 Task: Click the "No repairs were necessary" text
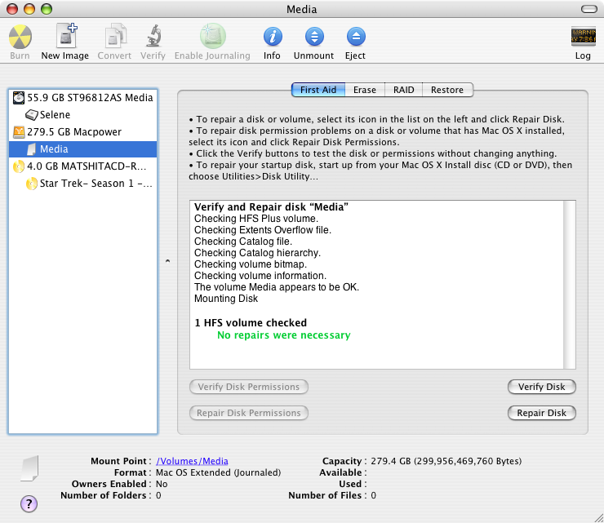284,335
